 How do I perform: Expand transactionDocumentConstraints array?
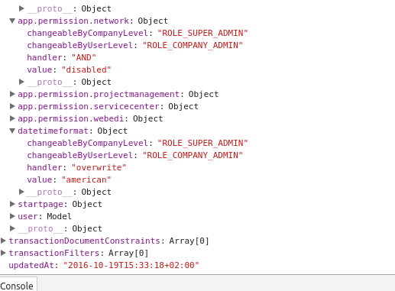[3, 241]
